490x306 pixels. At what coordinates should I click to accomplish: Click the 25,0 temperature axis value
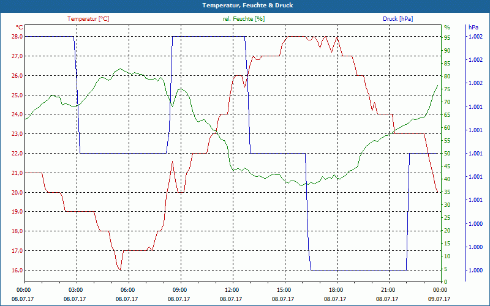tap(17, 95)
